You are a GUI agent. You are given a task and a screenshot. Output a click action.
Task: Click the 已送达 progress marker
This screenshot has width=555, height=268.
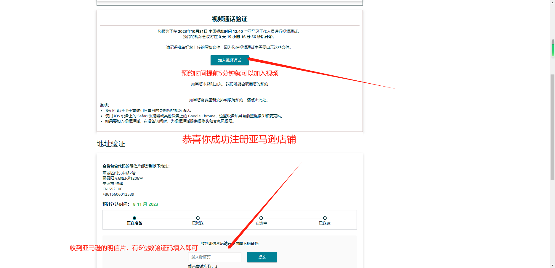click(x=325, y=218)
